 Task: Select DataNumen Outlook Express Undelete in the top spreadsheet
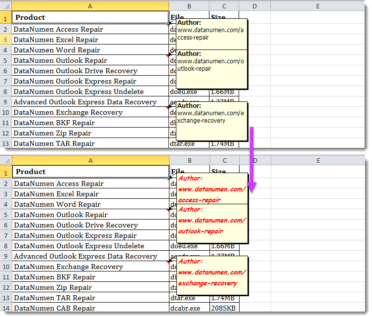90,91
